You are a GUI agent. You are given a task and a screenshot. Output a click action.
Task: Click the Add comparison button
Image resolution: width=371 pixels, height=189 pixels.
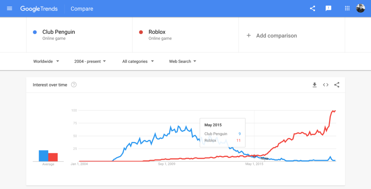pos(276,35)
